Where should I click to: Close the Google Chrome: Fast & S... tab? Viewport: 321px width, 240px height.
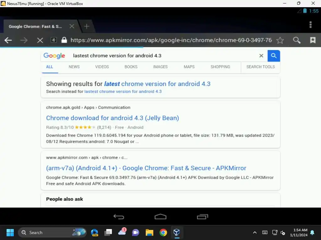[72, 26]
